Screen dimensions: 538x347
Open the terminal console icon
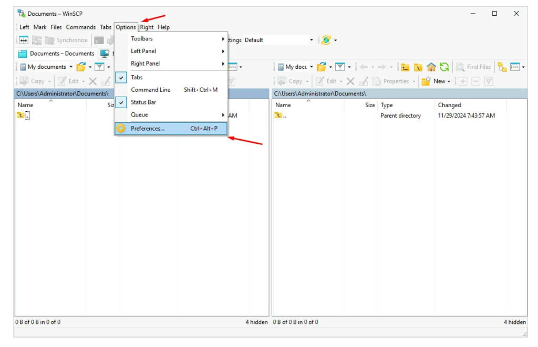point(99,40)
